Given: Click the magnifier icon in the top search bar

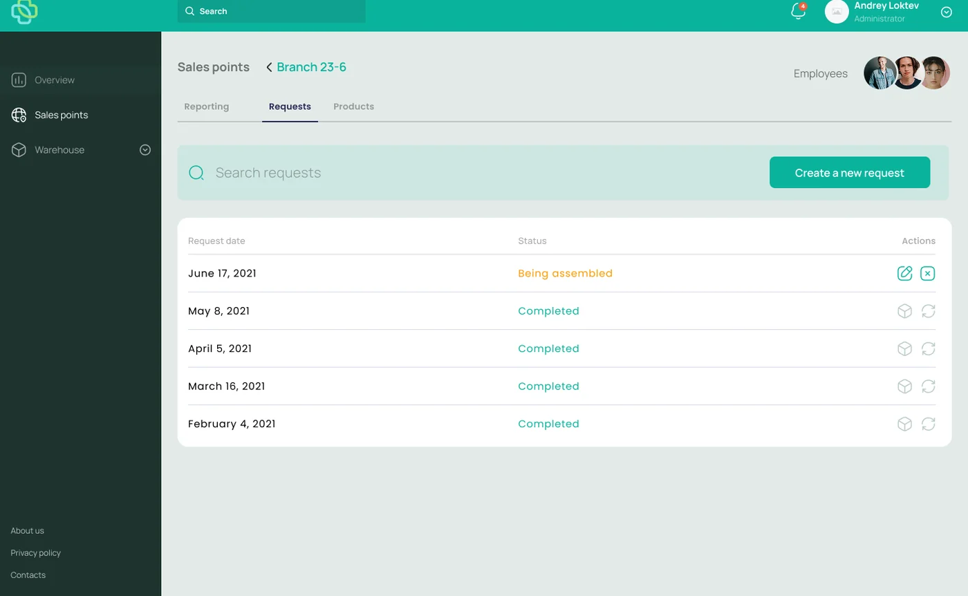Looking at the screenshot, I should (190, 11).
